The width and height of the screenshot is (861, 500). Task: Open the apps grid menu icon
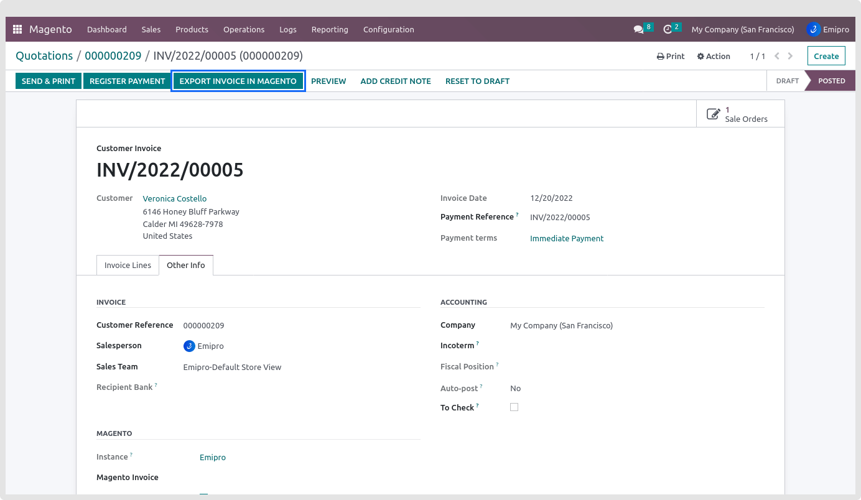[x=17, y=29]
